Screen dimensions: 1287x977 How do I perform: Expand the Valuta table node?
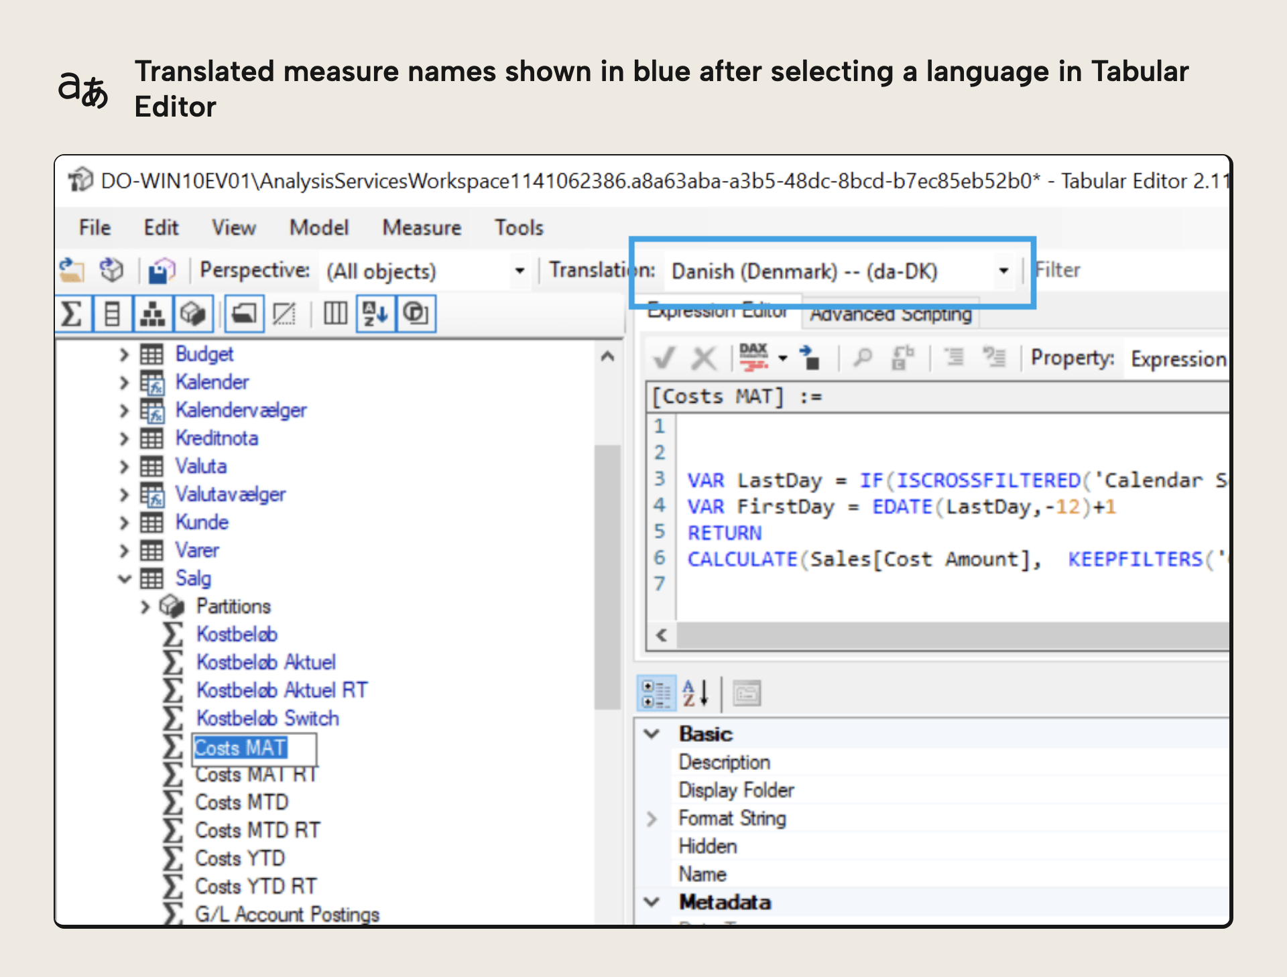(123, 467)
